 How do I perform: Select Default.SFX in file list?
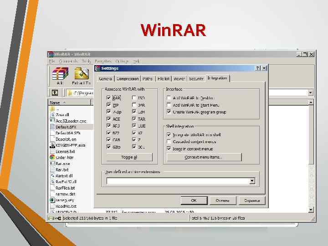[66, 127]
